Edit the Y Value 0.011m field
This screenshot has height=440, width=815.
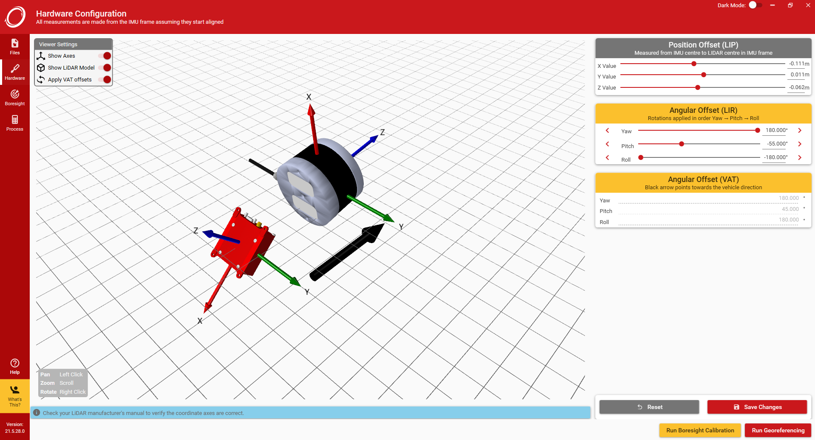click(799, 75)
